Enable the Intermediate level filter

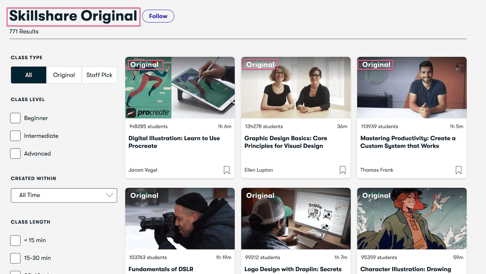point(15,136)
